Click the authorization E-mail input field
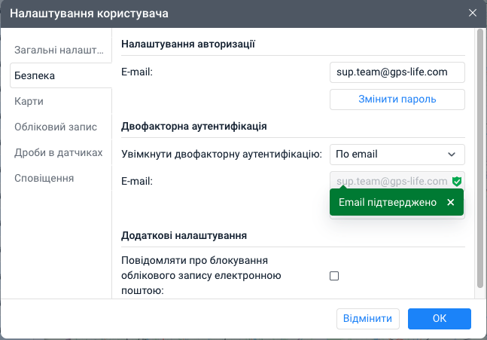 point(397,72)
